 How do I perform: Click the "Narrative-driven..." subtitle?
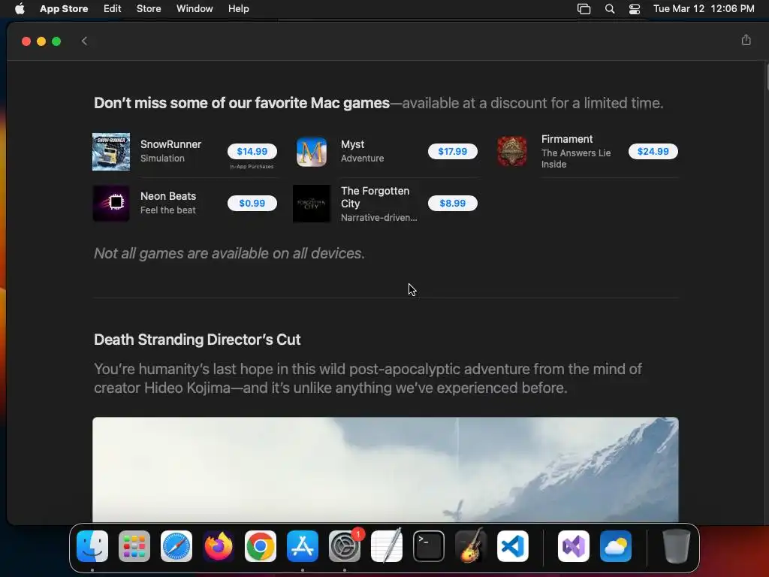point(379,217)
